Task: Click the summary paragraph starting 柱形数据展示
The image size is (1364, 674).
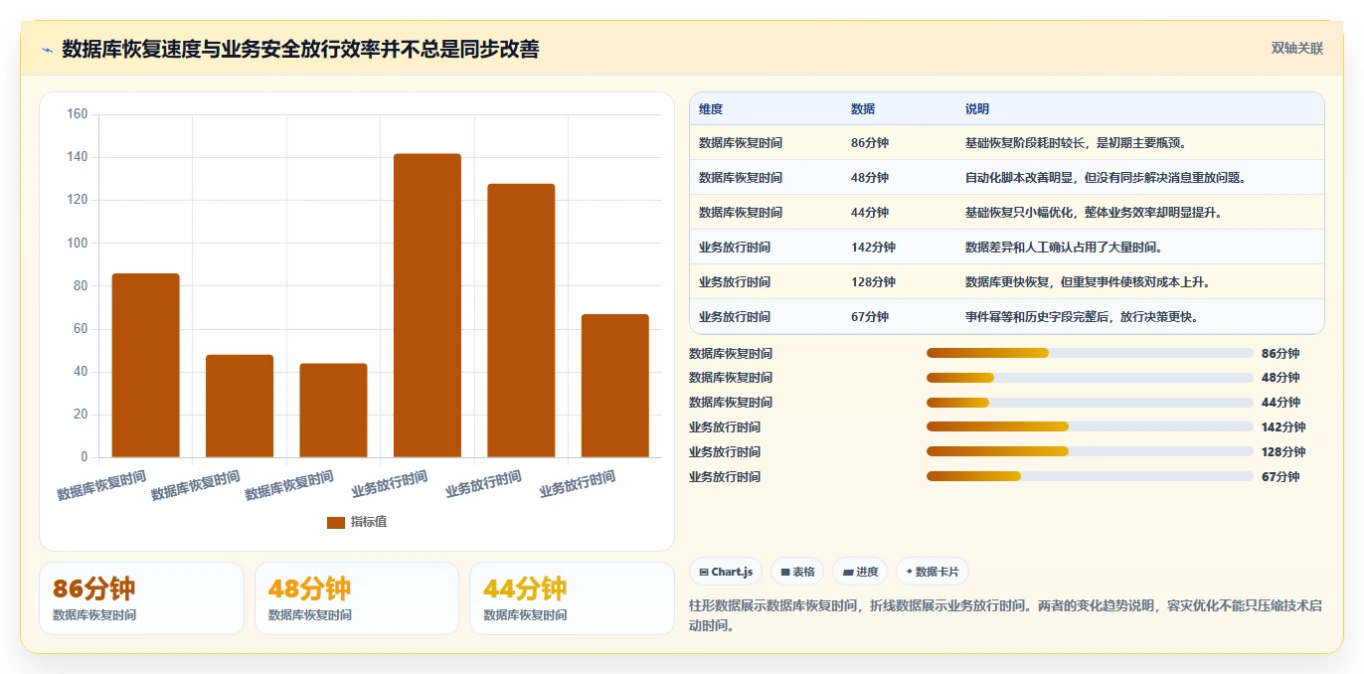Action: pos(1006,615)
